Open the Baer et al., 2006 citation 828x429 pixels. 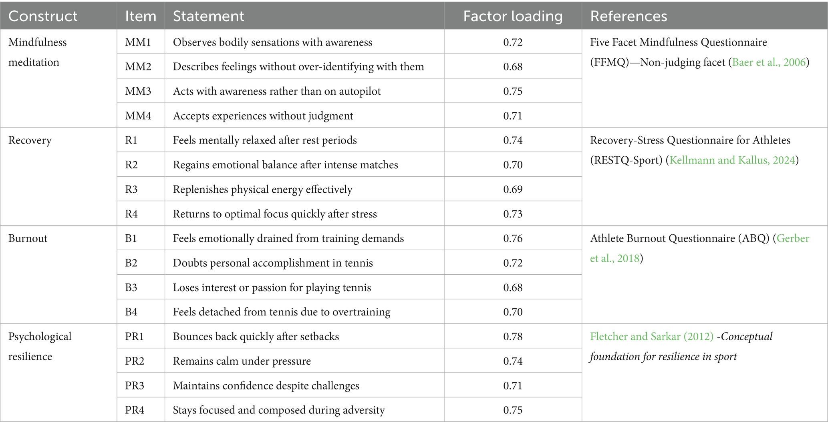[x=769, y=62]
